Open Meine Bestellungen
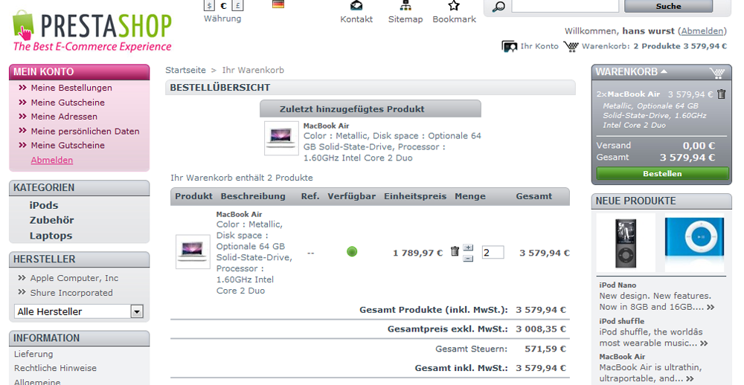Image resolution: width=744 pixels, height=385 pixels. point(71,88)
